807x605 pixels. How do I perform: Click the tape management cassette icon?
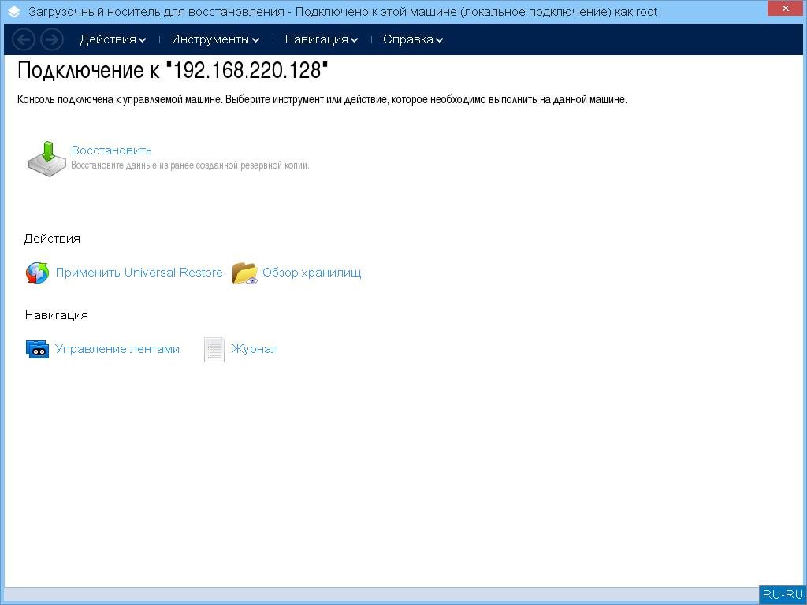[x=37, y=349]
